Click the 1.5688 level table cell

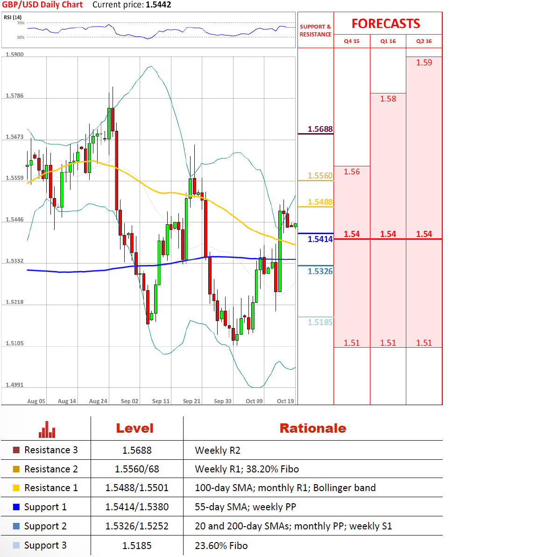[x=137, y=450]
